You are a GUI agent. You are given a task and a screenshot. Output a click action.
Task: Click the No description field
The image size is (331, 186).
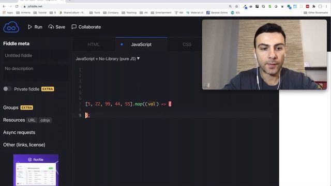point(36,72)
